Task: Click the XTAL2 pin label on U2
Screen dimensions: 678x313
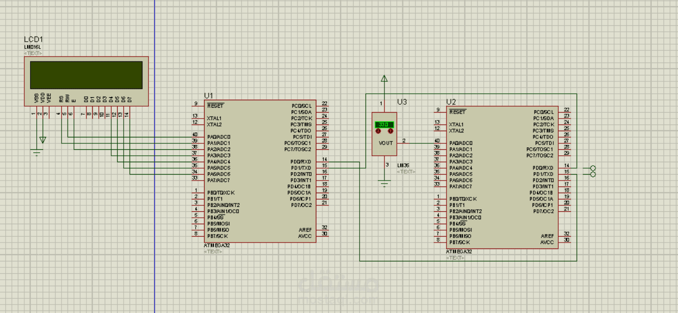Action: 456,130
